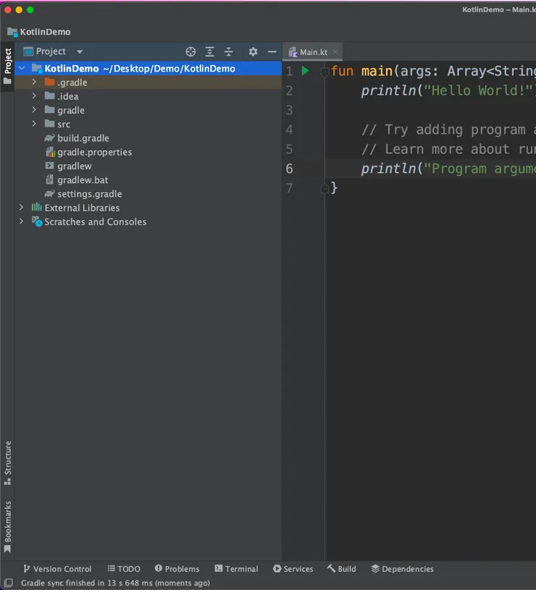Click the build.gradle elephant file icon
Image resolution: width=536 pixels, height=590 pixels.
click(50, 138)
